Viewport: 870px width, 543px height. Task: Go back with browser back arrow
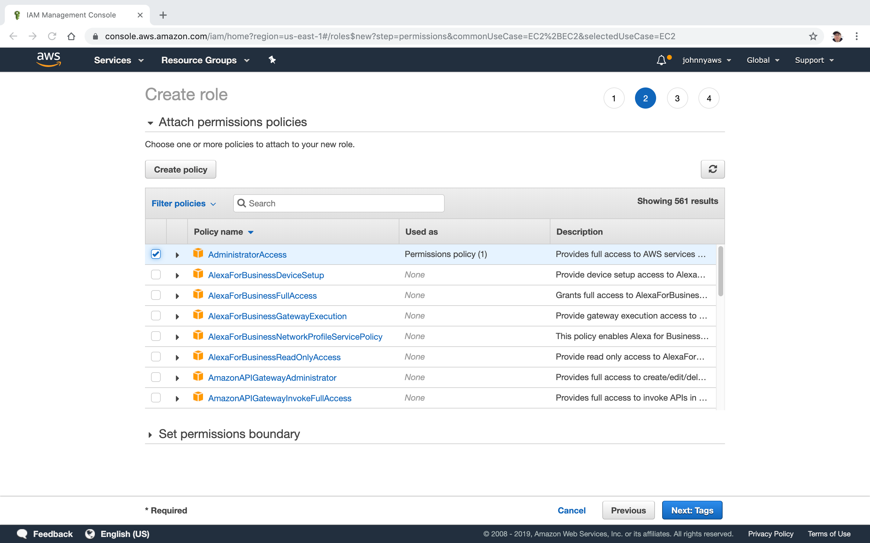(x=13, y=36)
